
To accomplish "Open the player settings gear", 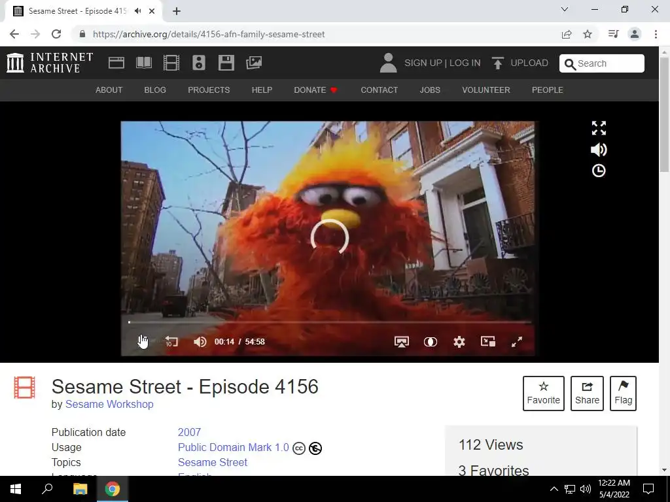I will (459, 341).
